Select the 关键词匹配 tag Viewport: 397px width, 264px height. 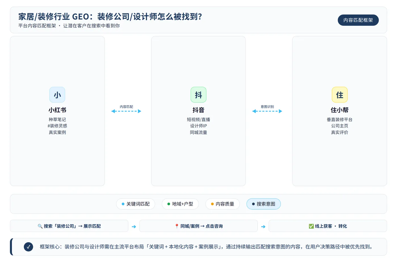136,204
